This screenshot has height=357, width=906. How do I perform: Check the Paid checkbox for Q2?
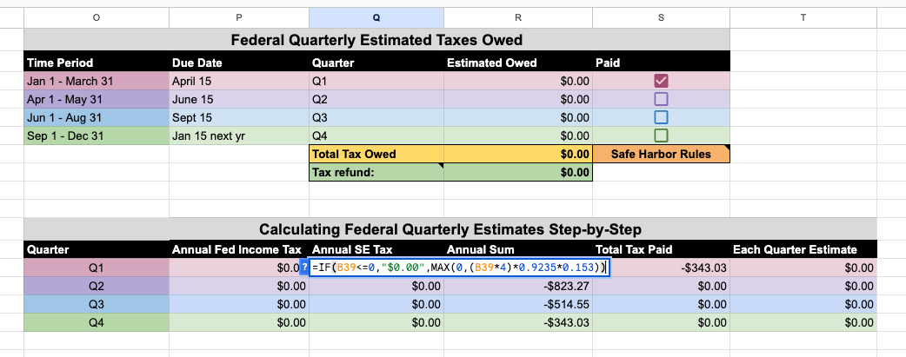point(660,99)
